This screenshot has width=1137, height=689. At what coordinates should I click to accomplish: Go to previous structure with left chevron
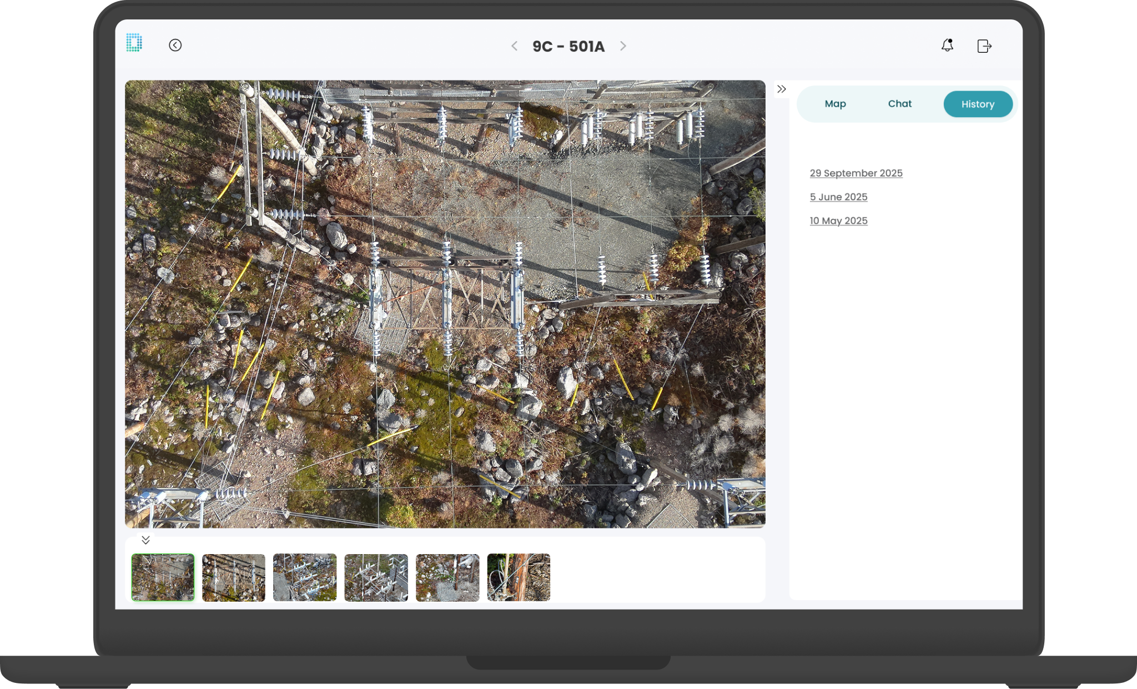point(514,46)
